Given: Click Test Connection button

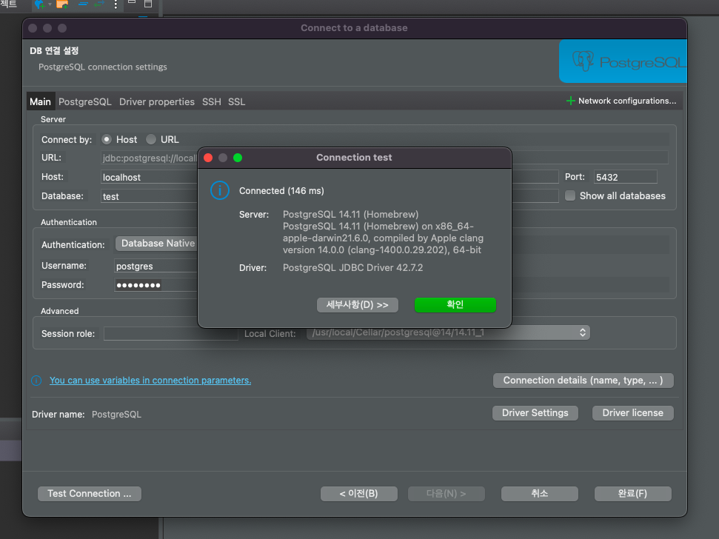Looking at the screenshot, I should coord(90,494).
